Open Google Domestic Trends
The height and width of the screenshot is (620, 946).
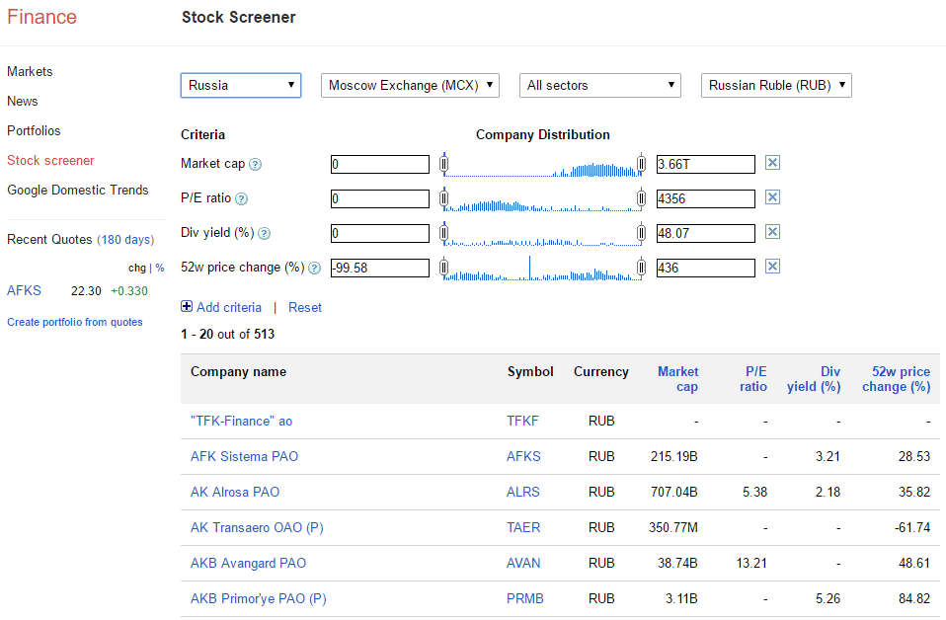click(x=78, y=190)
